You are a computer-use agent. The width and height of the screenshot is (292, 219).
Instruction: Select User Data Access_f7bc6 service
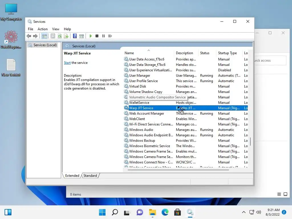pos(185,59)
